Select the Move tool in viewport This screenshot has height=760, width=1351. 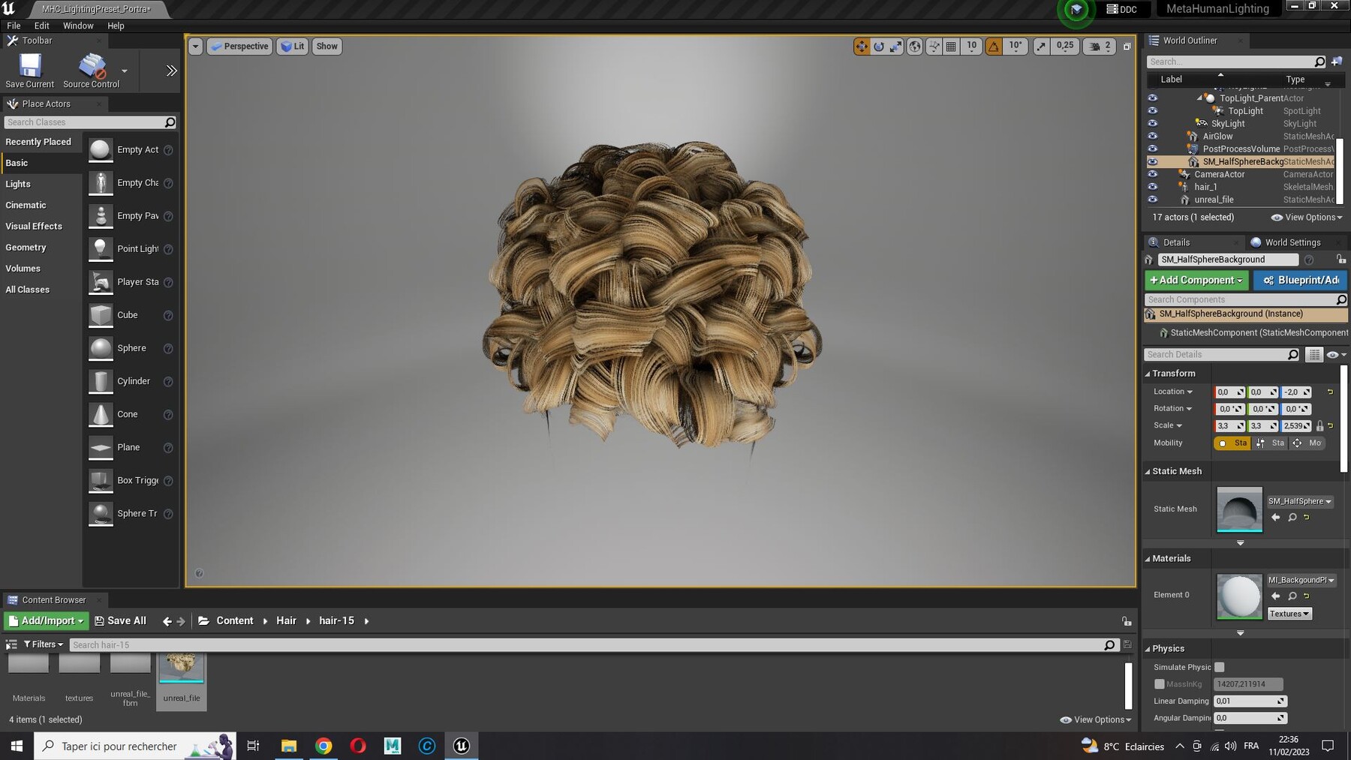pos(862,46)
